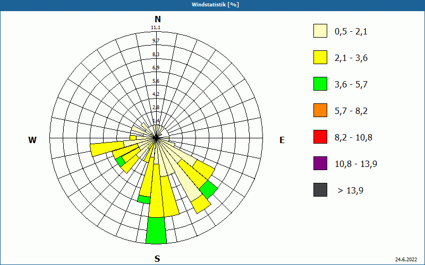The image size is (425, 265).
Task: Click the green segment of the southeast bar
Action: tap(208, 190)
